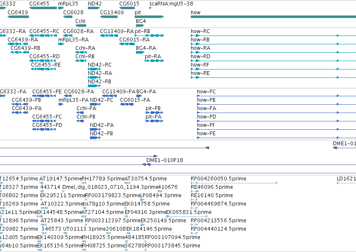
Task: Select the CG6455-RD transcript
Action: tap(42, 61)
